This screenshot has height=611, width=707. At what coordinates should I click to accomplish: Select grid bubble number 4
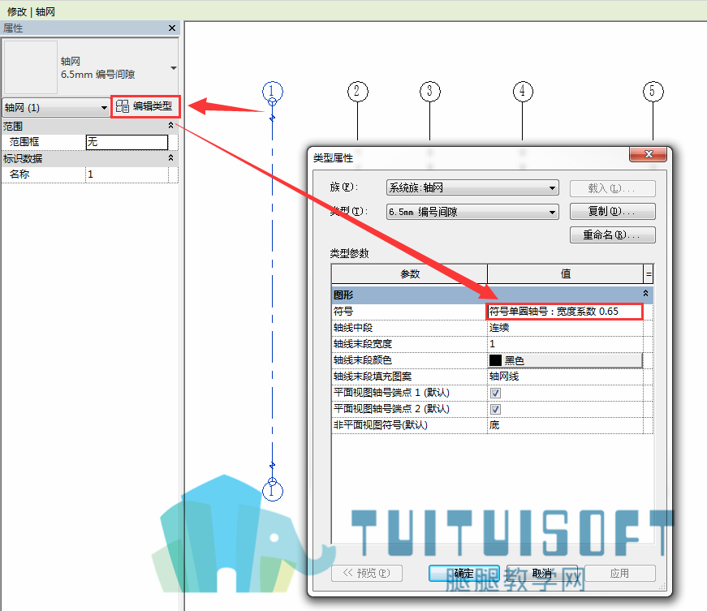pyautogui.click(x=523, y=92)
